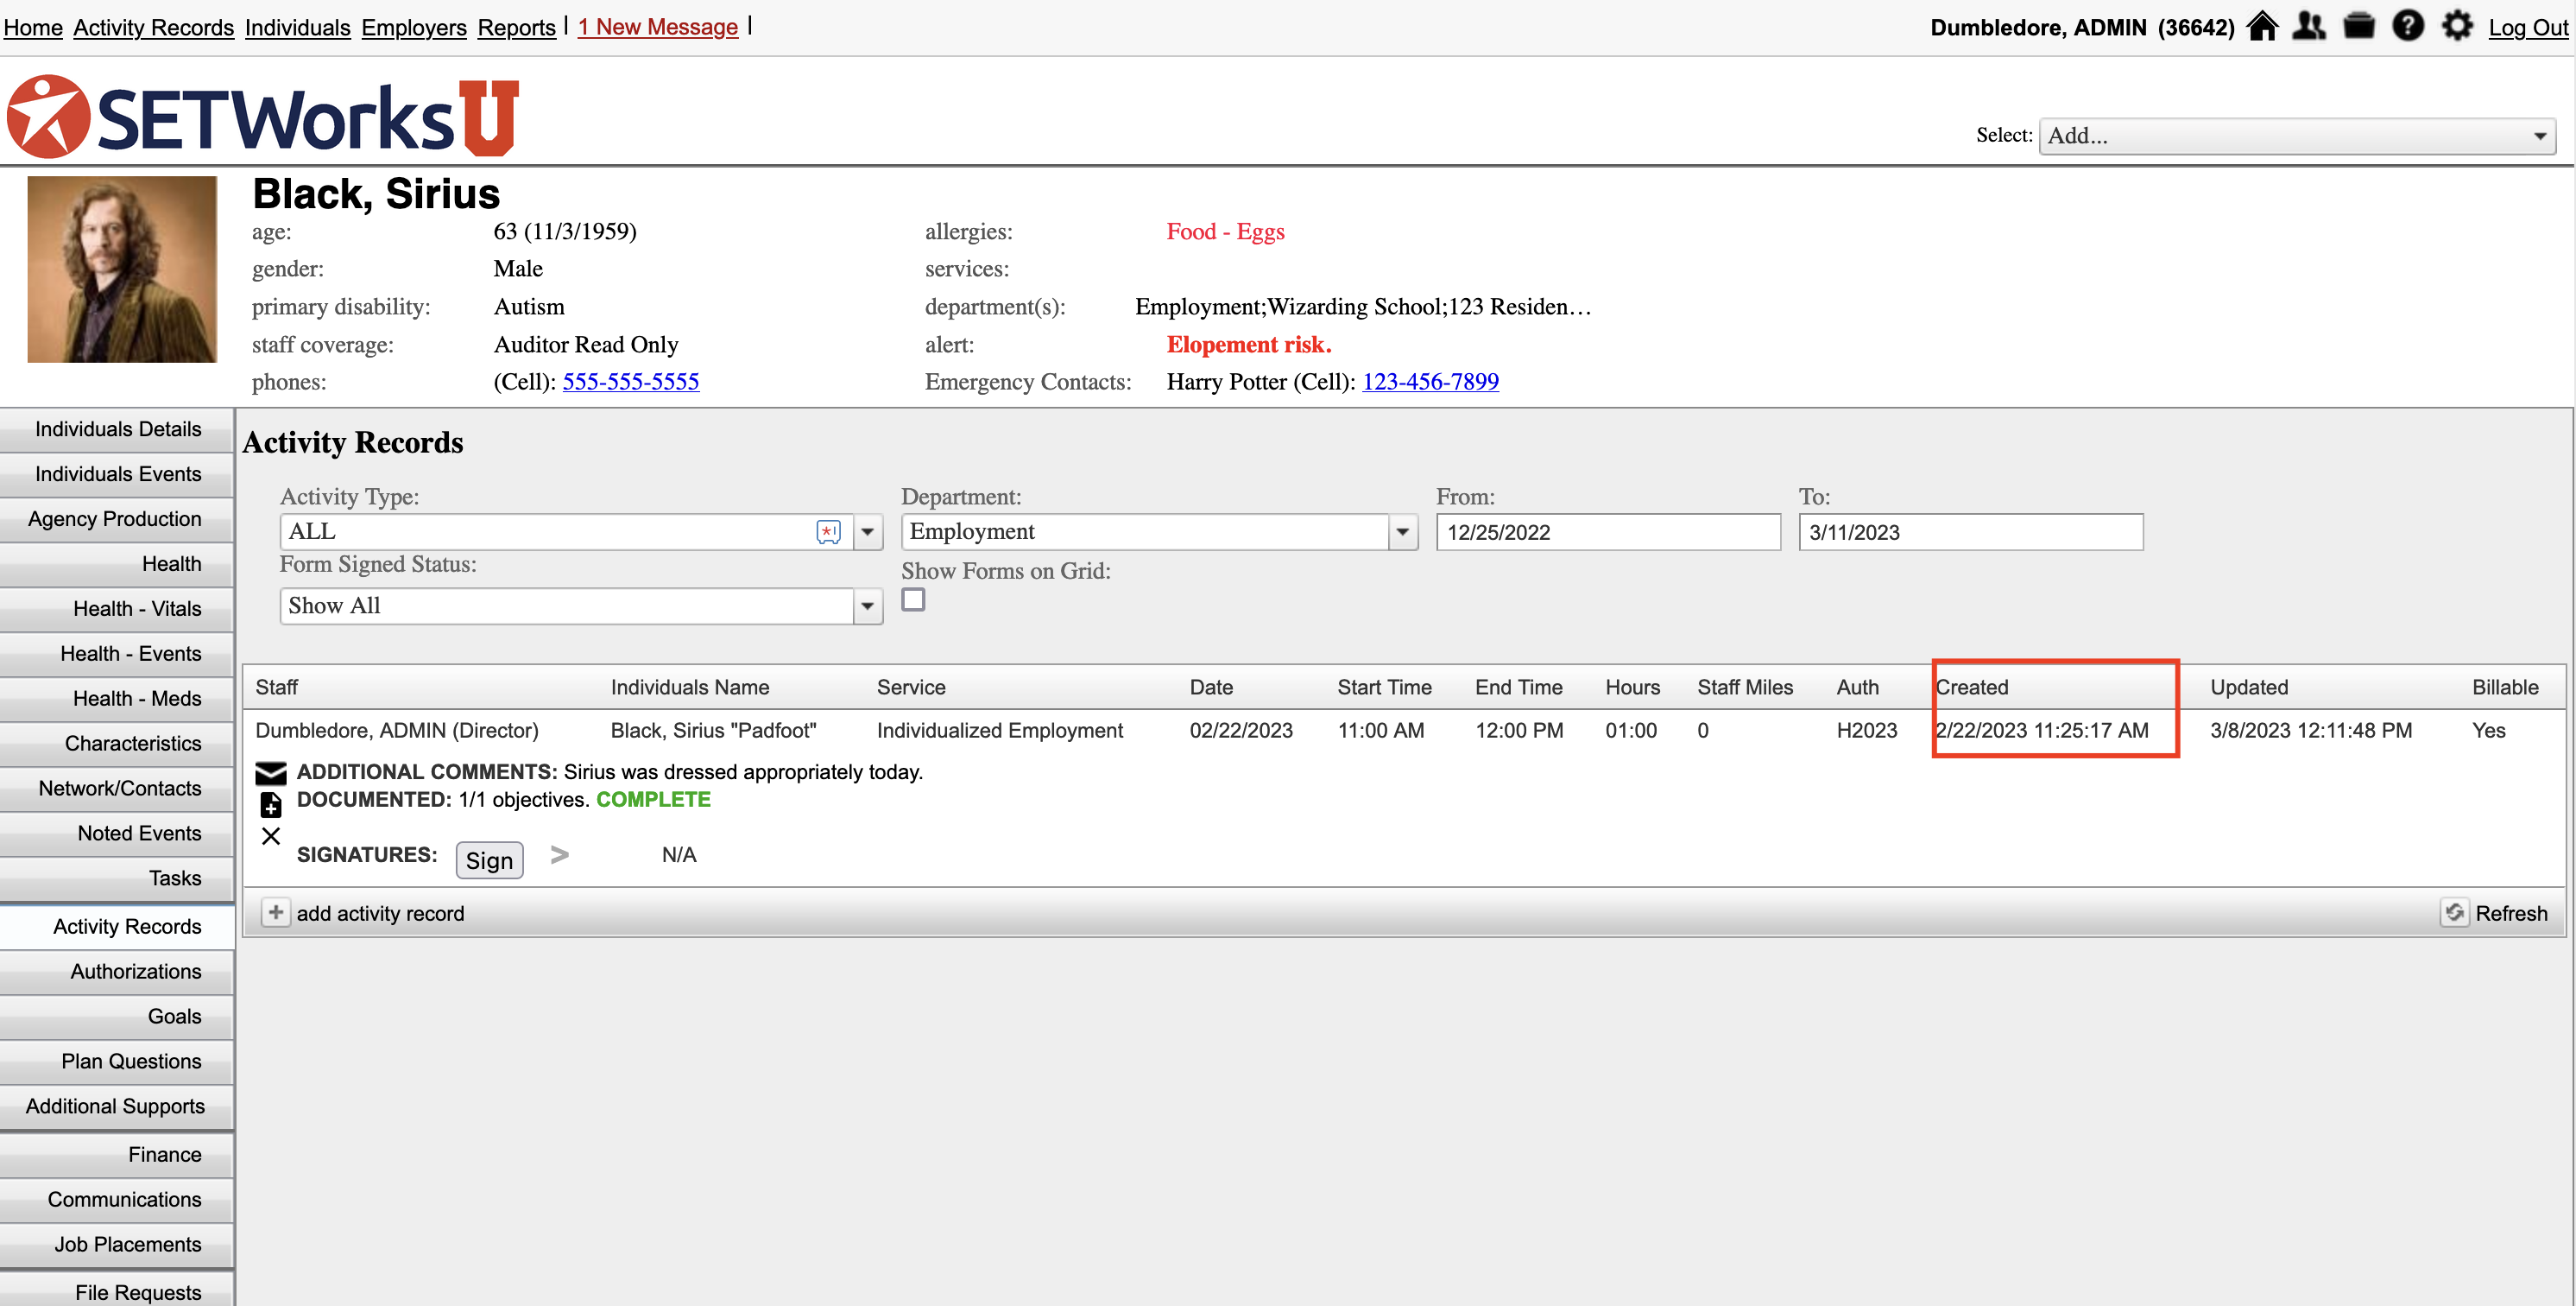Click Individualized Employment service cell

click(x=1000, y=731)
